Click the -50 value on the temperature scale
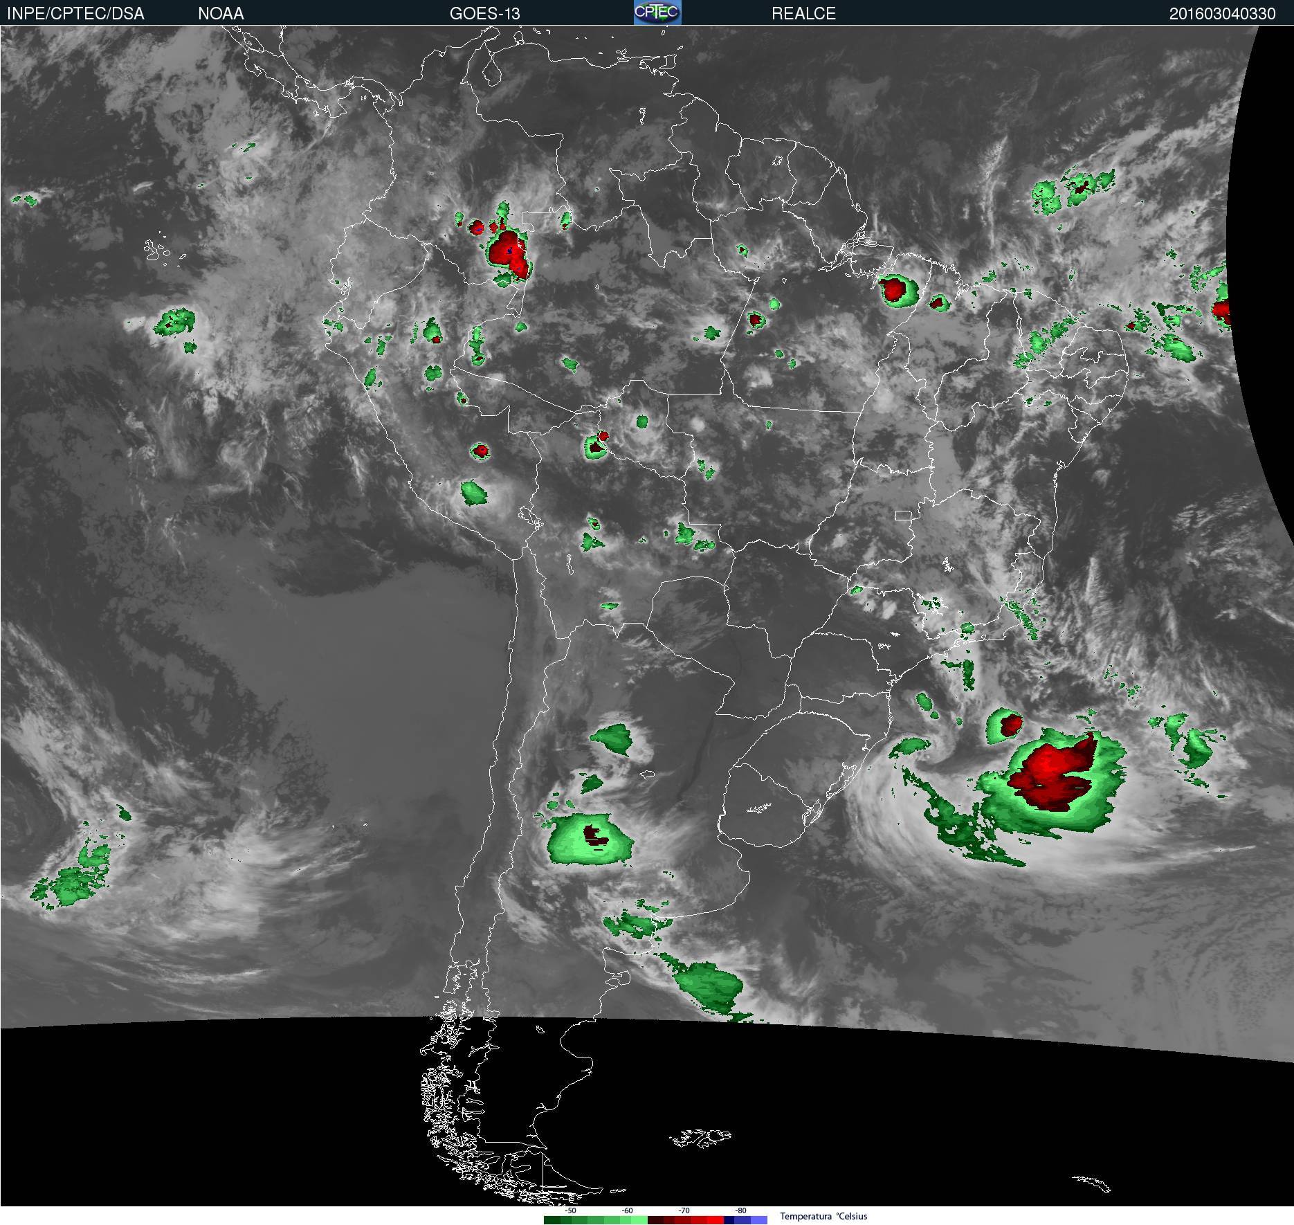 tap(570, 1210)
